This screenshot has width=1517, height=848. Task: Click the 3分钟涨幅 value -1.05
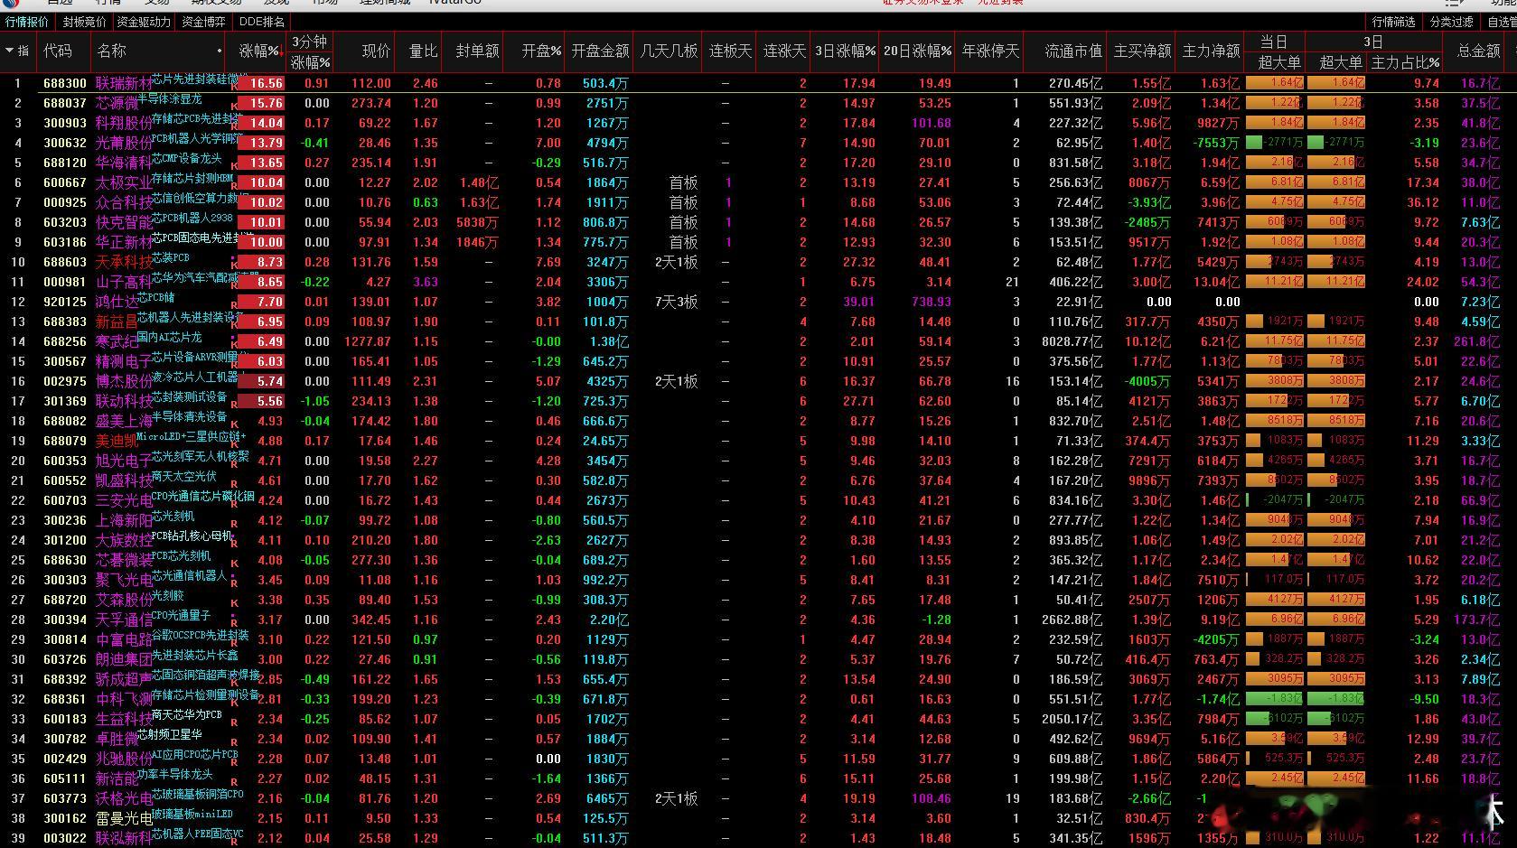click(x=314, y=401)
